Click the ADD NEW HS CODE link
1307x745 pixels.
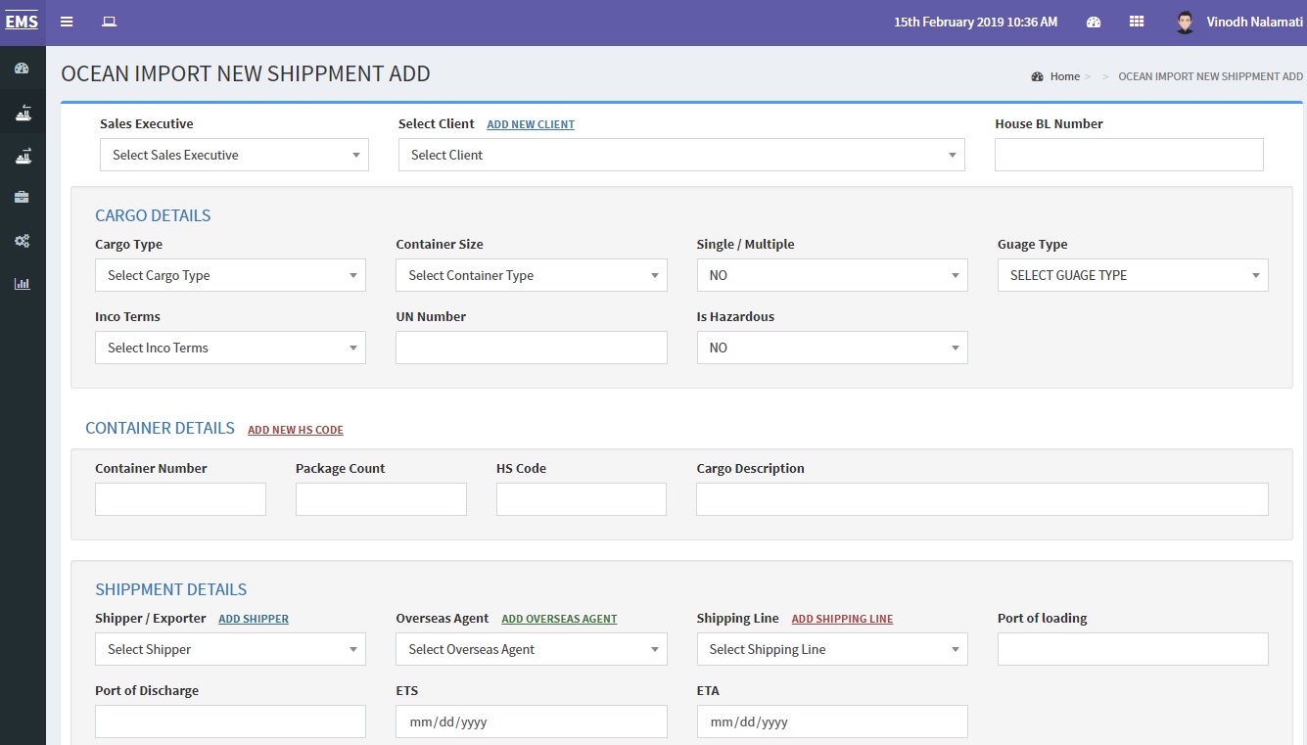click(296, 430)
